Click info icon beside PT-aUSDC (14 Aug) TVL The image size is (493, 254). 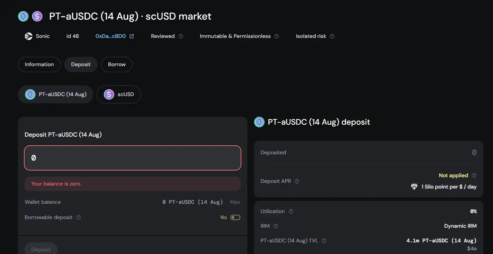tap(324, 241)
